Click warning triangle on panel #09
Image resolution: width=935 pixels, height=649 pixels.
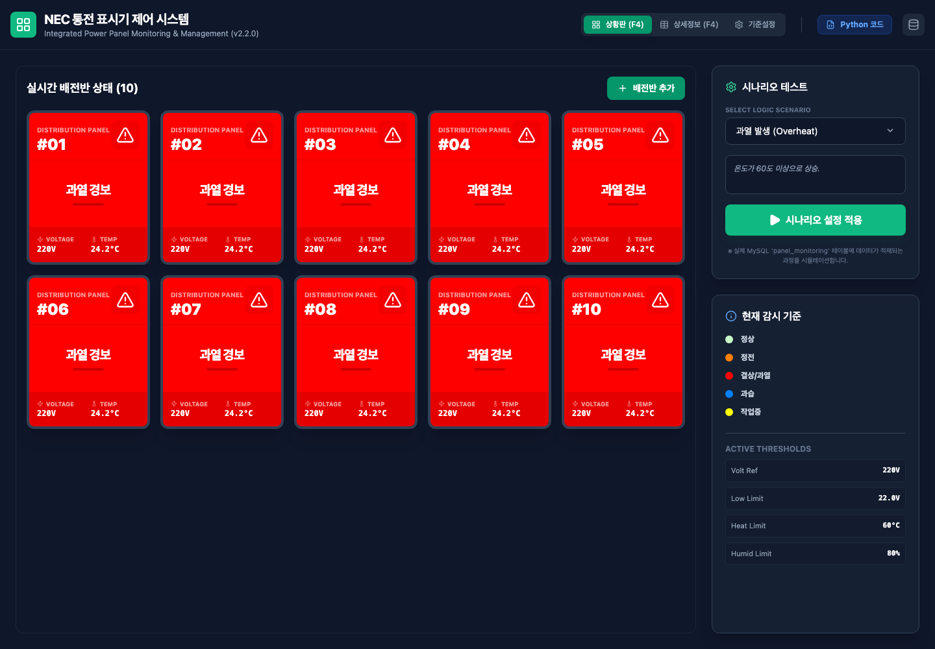pos(527,300)
